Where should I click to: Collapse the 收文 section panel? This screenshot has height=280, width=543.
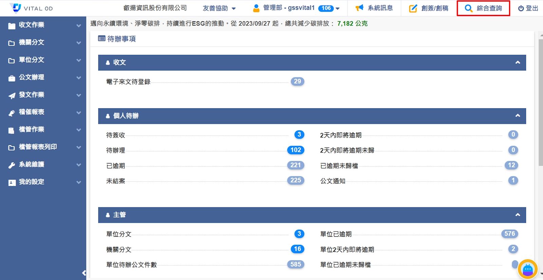[518, 62]
